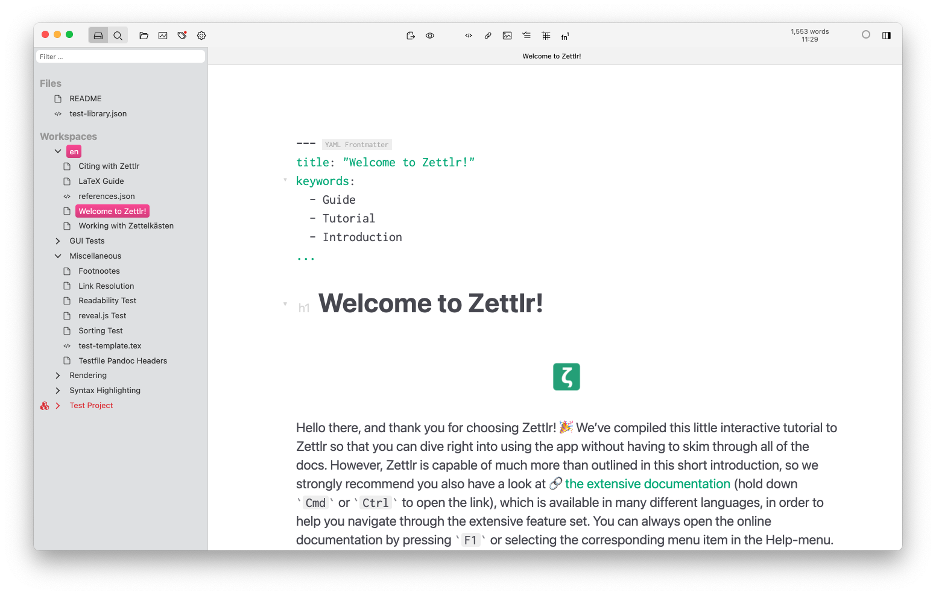Insert a table with the grid icon
This screenshot has width=936, height=595.
pyautogui.click(x=546, y=36)
